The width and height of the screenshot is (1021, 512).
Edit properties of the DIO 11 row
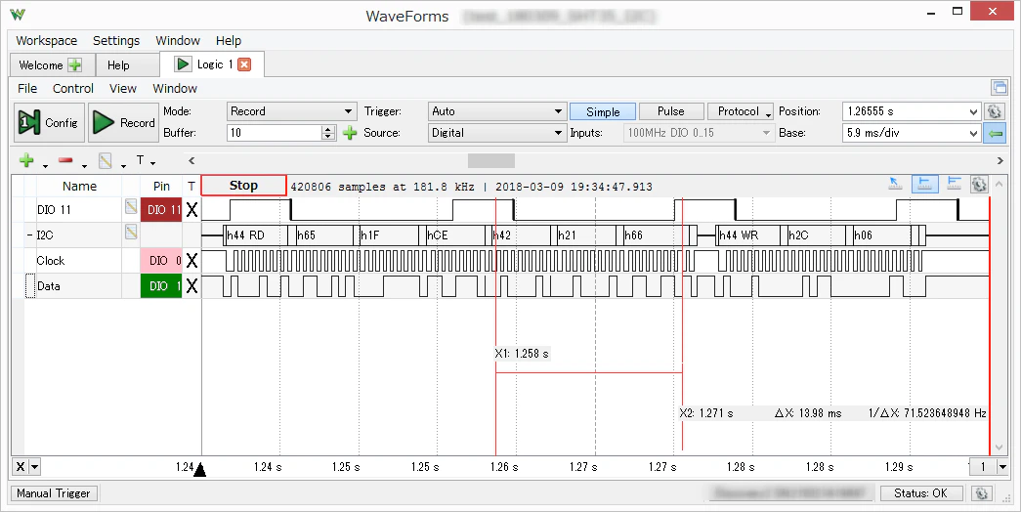(131, 206)
